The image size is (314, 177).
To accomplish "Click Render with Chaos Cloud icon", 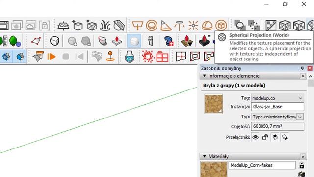I will point(30,26).
